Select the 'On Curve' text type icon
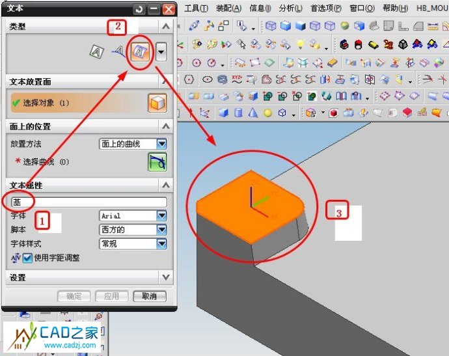 point(118,52)
